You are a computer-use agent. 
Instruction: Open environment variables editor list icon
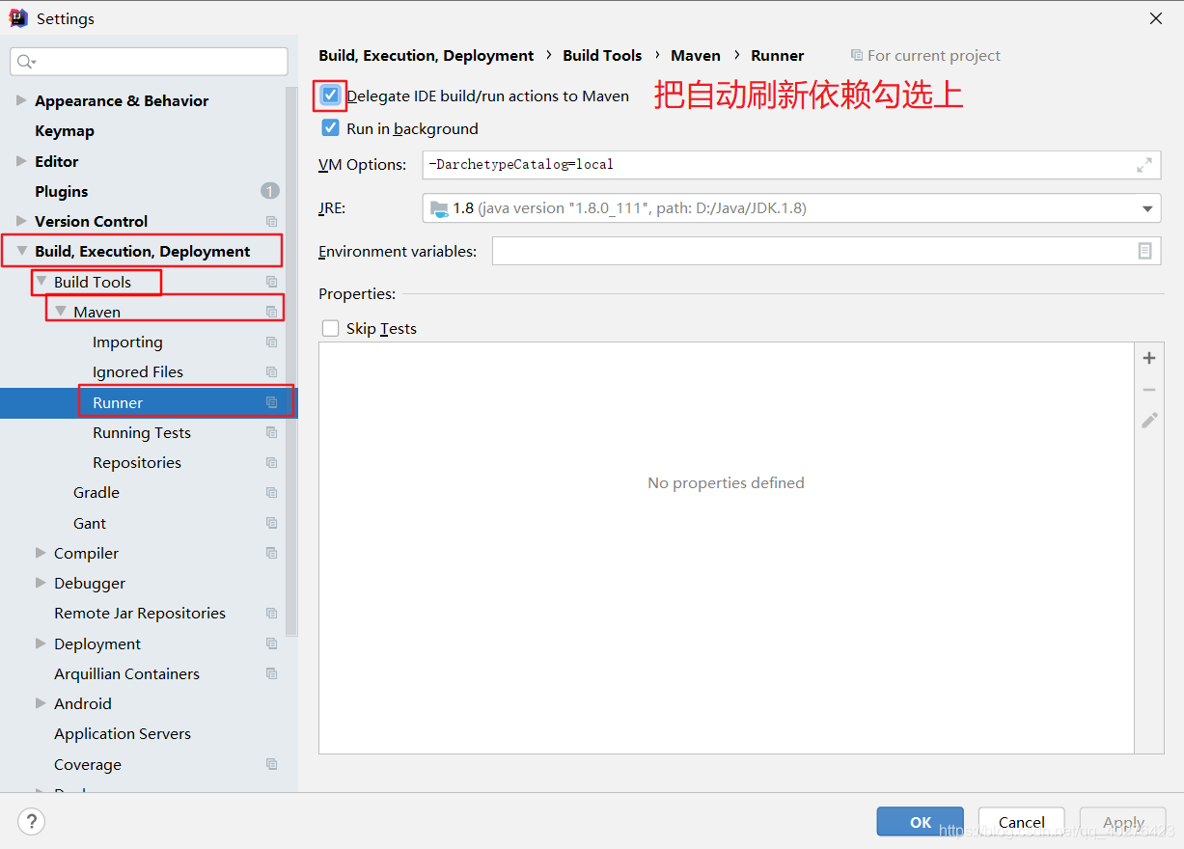click(1144, 251)
